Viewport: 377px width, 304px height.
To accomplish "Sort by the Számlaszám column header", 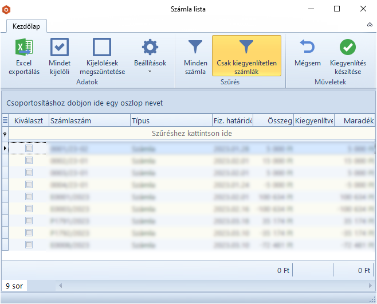I will [88, 120].
